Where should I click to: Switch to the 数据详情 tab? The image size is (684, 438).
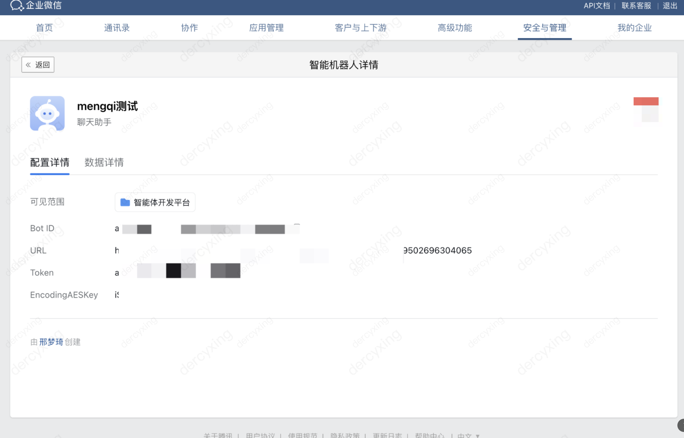pos(104,162)
